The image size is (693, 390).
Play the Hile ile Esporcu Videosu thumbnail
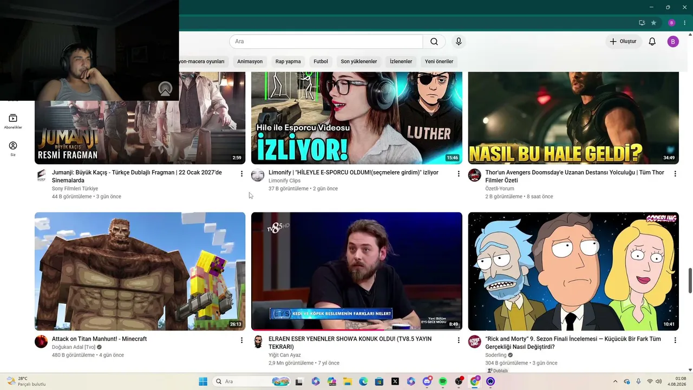click(357, 118)
